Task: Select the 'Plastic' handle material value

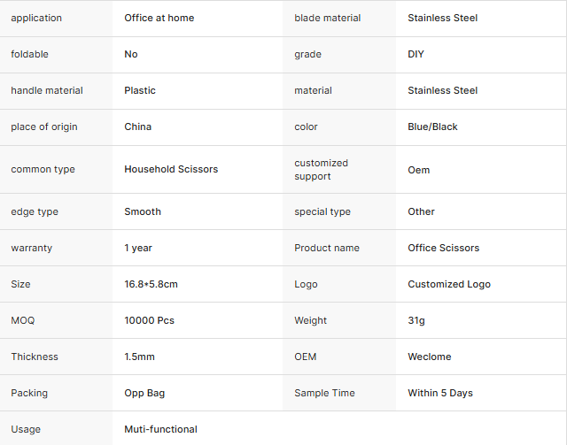Action: point(140,90)
